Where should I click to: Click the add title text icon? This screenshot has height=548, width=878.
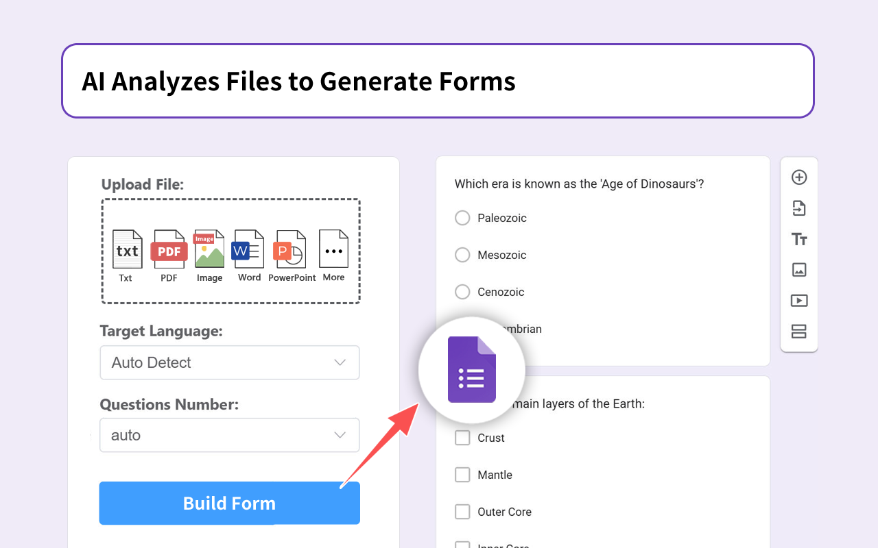tap(799, 239)
